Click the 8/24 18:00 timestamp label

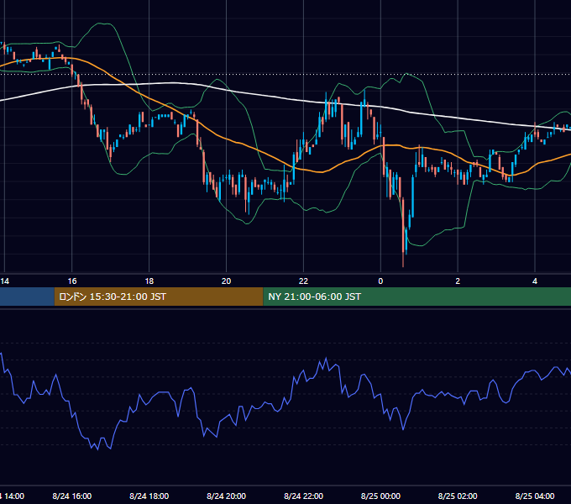pos(149,496)
